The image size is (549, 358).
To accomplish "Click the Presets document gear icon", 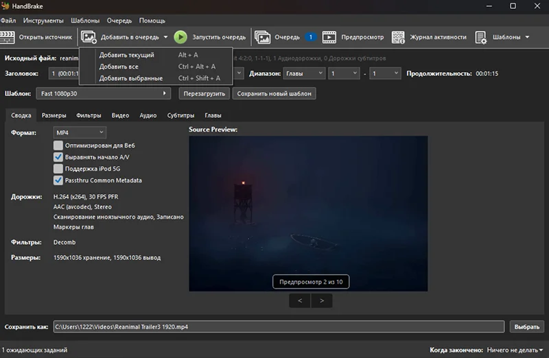I will (x=481, y=37).
